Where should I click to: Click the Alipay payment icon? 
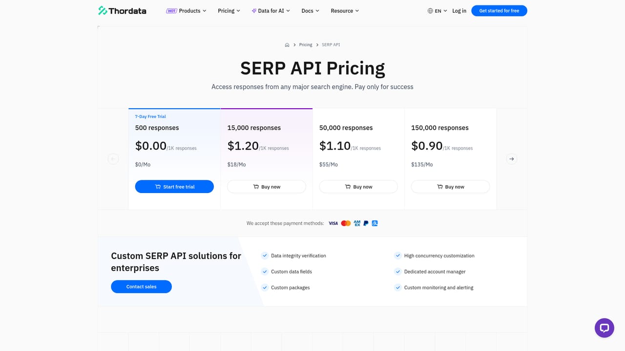click(x=375, y=223)
